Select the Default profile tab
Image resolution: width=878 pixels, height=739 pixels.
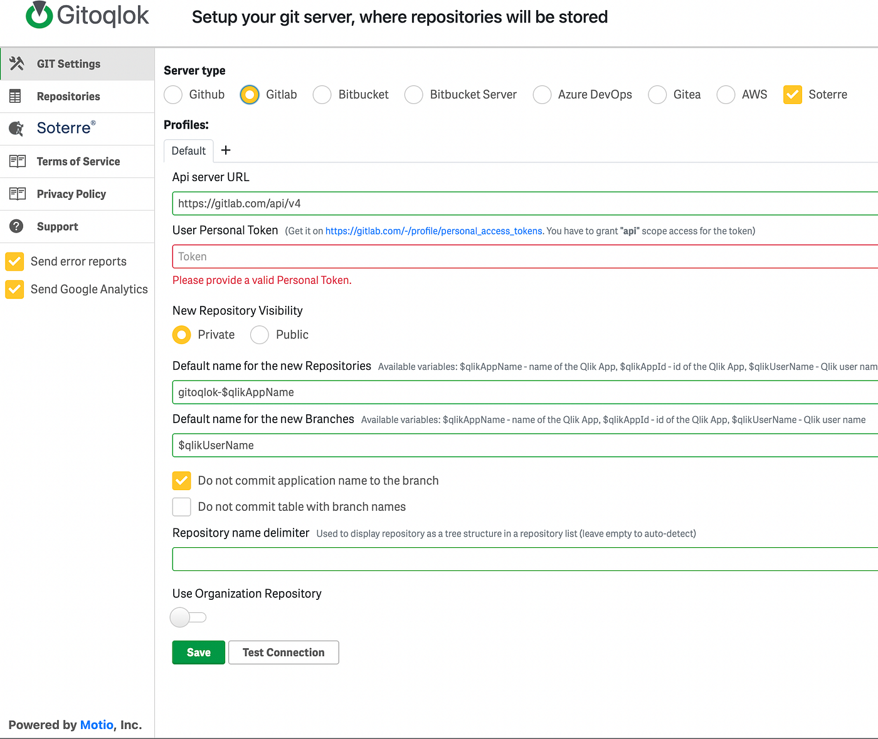(x=189, y=151)
